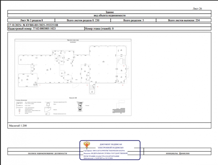Select request number "КУВИ-001/2025-193325188" row
Viewport: 218px width, 165px height.
point(109,25)
